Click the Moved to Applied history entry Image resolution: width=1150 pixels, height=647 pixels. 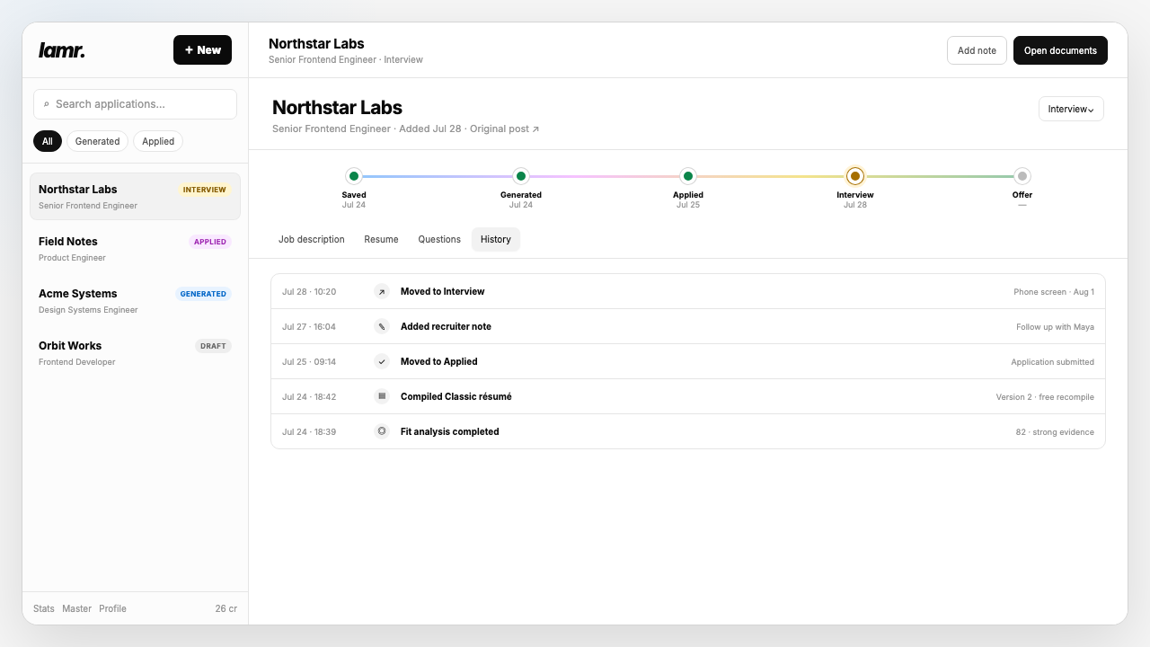click(688, 361)
